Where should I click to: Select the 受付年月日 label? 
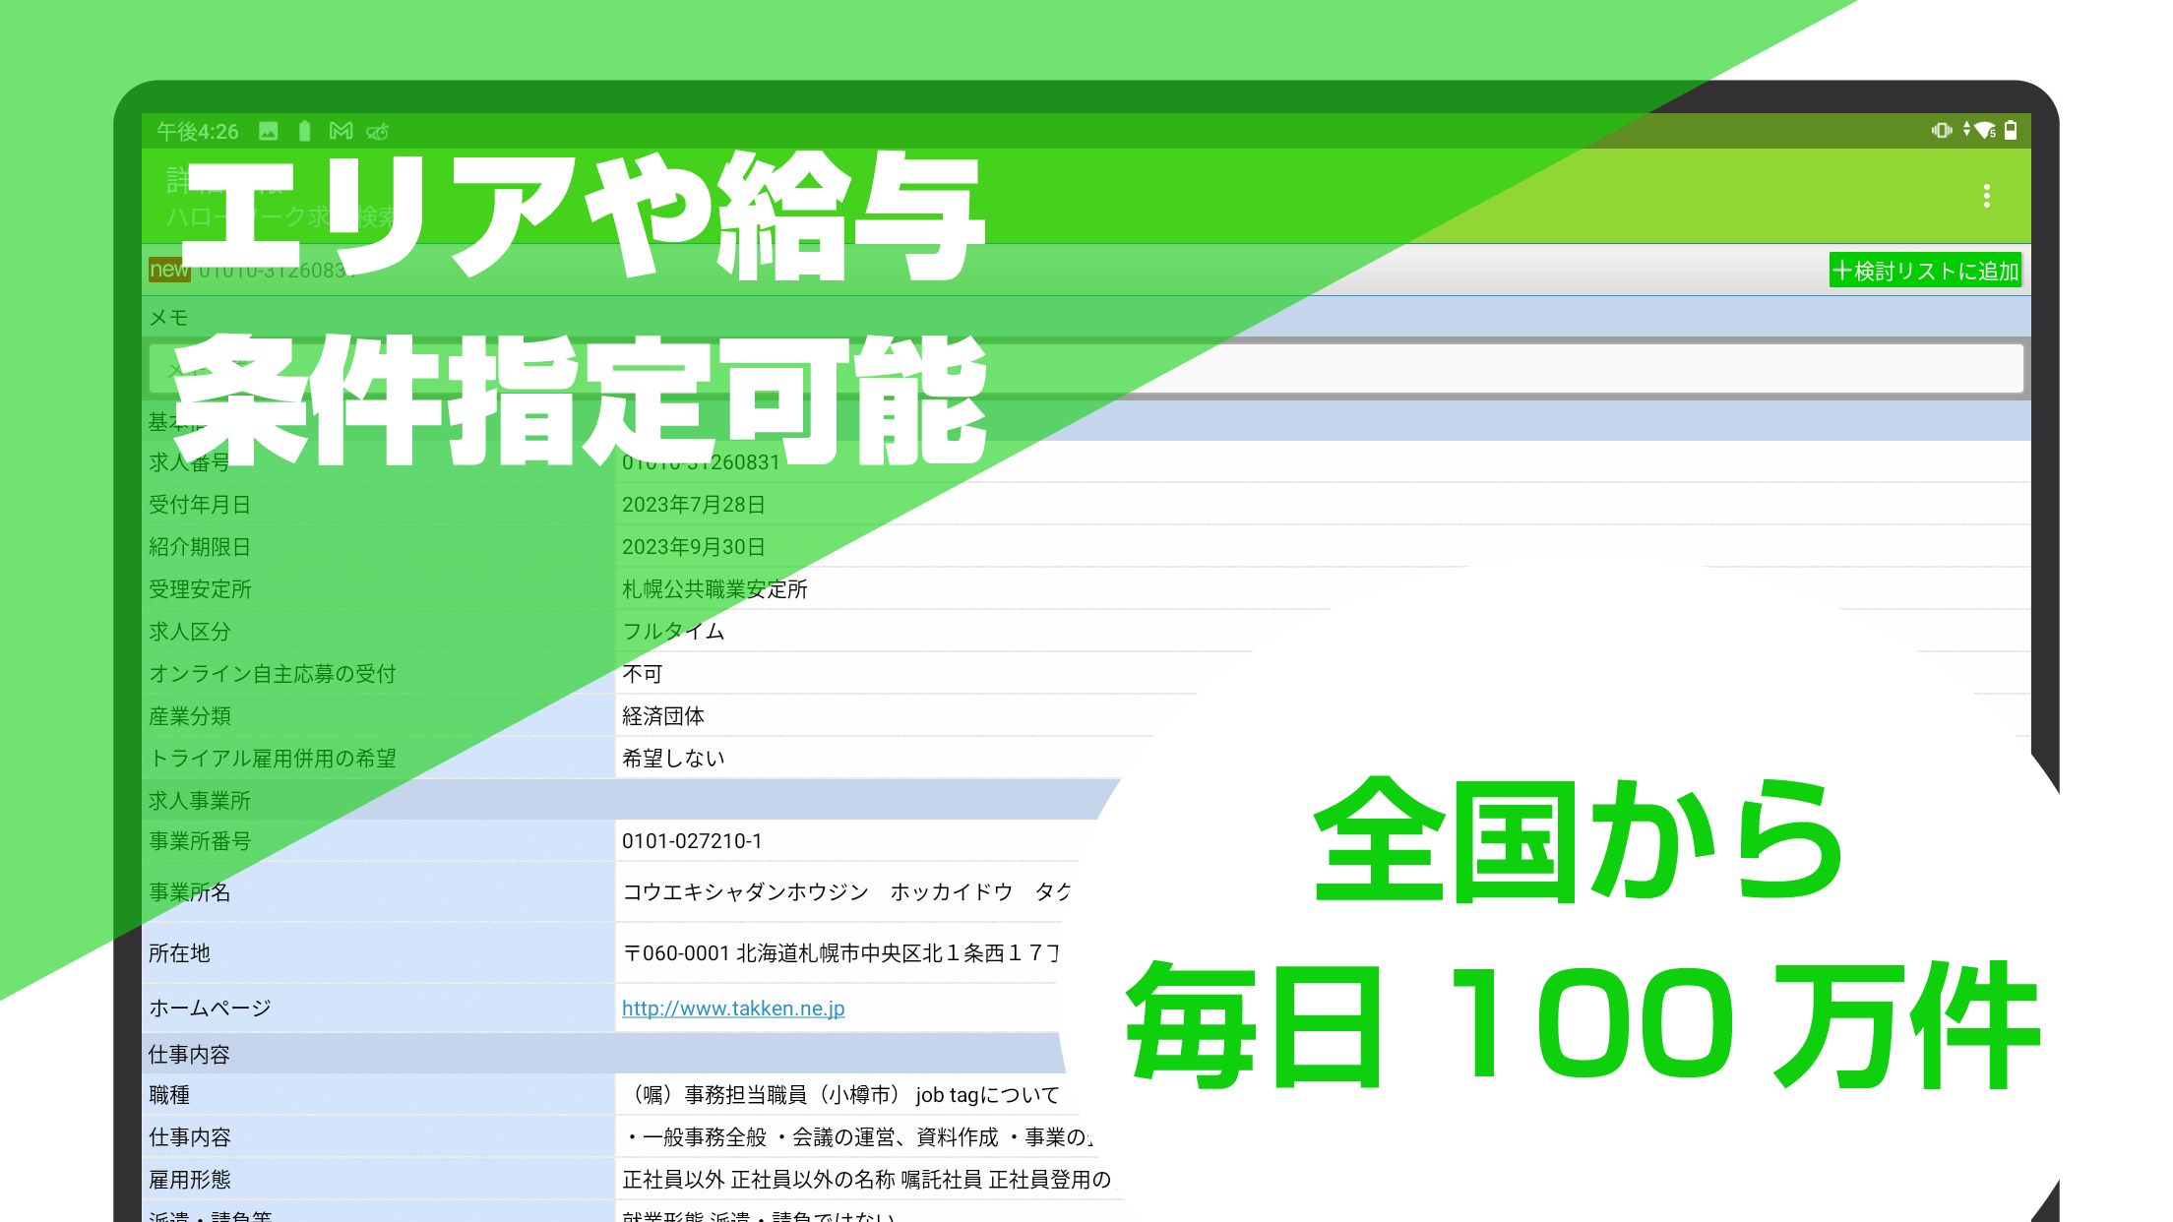click(x=200, y=505)
